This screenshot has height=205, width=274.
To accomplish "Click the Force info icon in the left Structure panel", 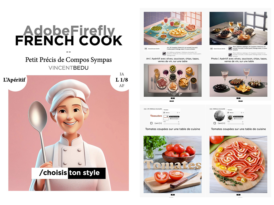I will tap(178, 122).
